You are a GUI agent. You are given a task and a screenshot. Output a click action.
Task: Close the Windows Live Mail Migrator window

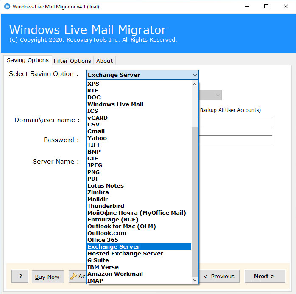286,6
